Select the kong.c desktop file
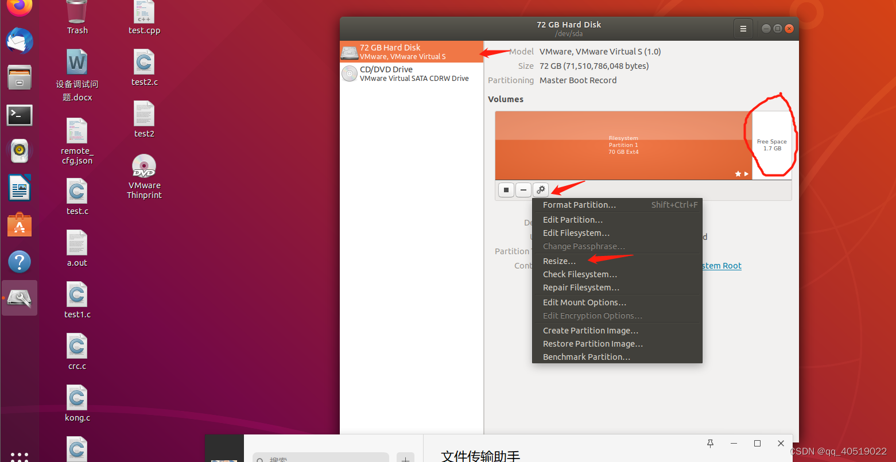 tap(77, 403)
